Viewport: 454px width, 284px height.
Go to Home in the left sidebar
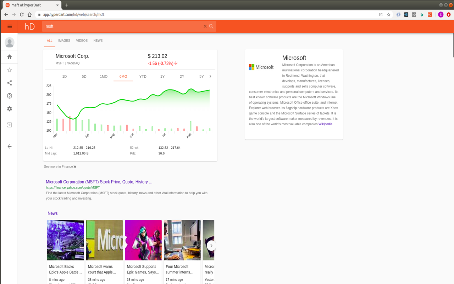pyautogui.click(x=10, y=57)
